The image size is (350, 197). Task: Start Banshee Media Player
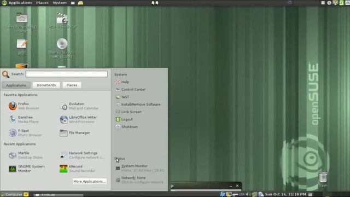24,119
